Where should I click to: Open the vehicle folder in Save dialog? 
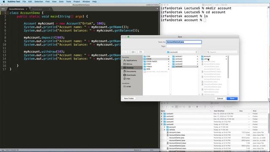pos(214,59)
